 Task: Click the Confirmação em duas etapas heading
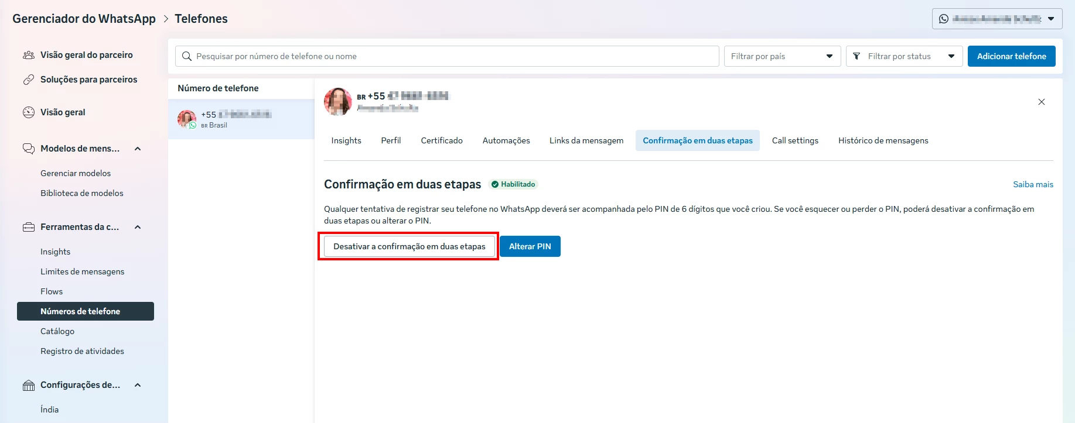[402, 184]
